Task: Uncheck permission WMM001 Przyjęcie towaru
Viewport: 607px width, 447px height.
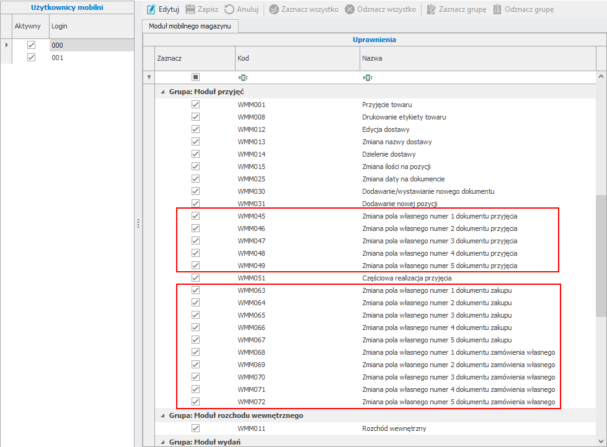Action: (195, 105)
